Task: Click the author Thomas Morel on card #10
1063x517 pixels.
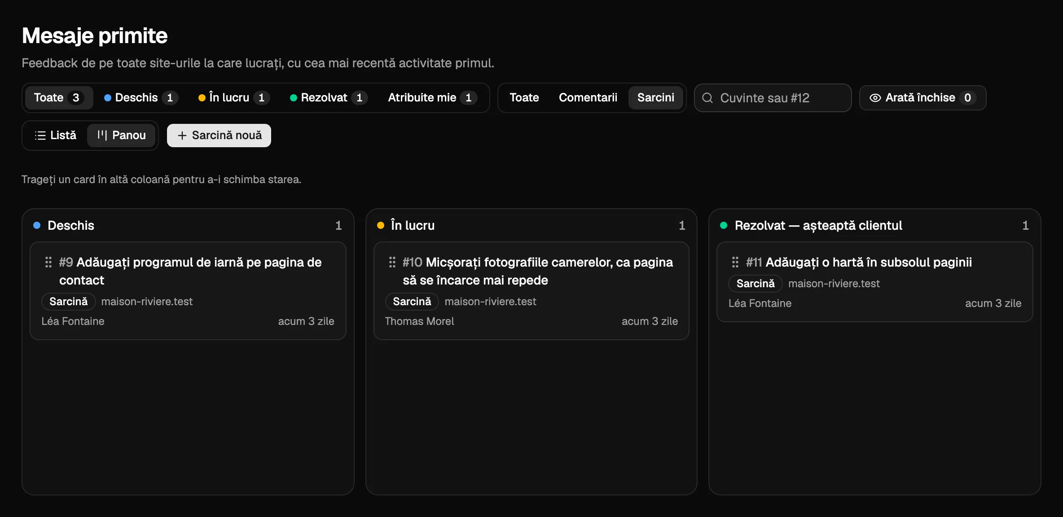Action: coord(419,321)
